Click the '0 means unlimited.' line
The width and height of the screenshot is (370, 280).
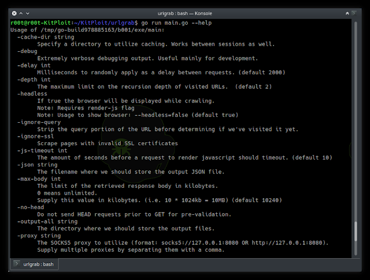67,193
